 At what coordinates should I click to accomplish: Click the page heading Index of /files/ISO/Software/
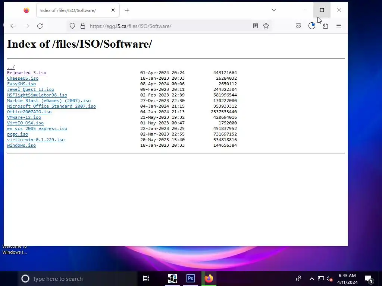pos(80,44)
